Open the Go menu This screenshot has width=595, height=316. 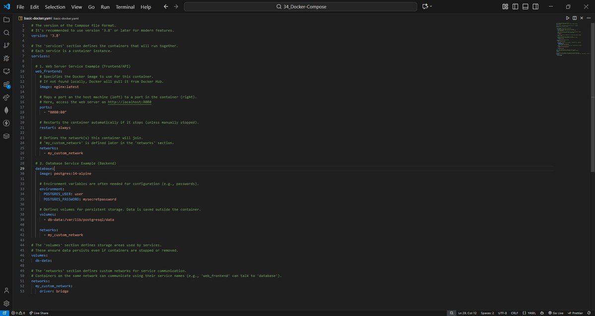91,7
